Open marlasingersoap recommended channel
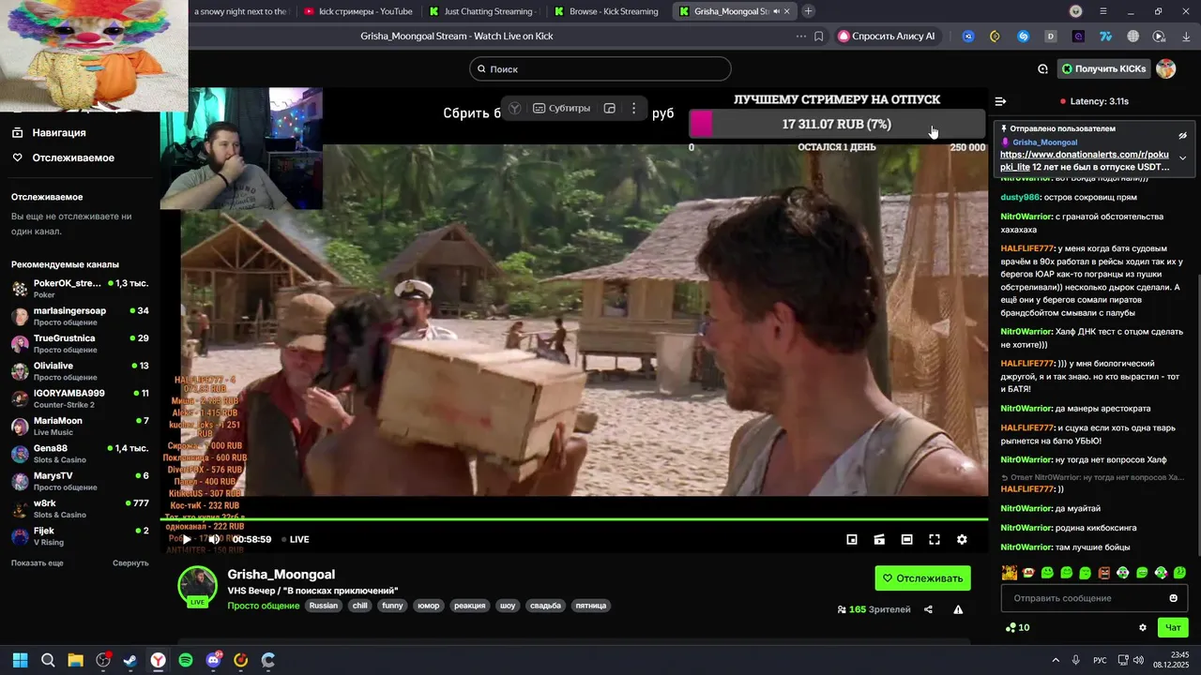This screenshot has height=675, width=1201. point(80,316)
